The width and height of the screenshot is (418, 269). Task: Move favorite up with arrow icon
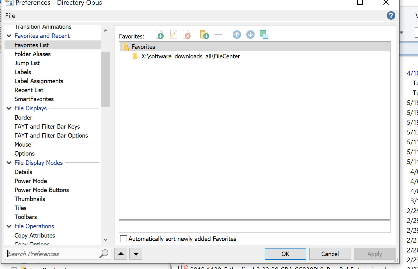coord(237,35)
